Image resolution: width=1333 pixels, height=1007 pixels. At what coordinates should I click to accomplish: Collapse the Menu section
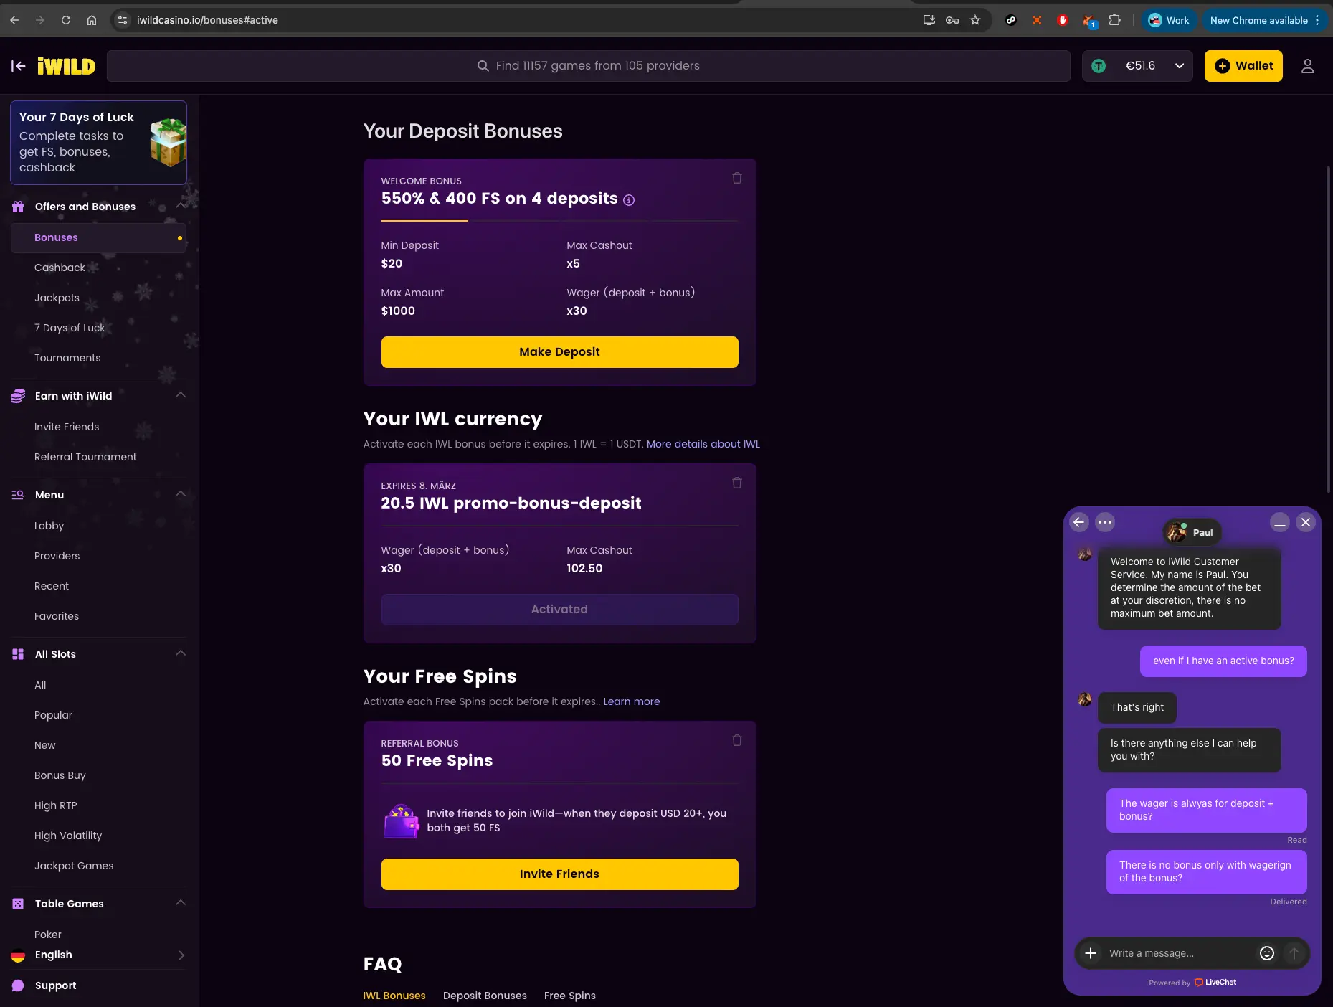181,494
